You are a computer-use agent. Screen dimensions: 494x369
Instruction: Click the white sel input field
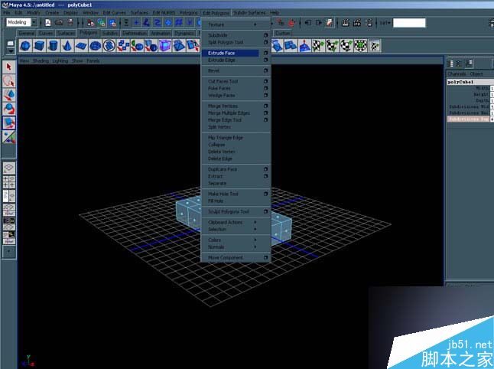point(409,23)
